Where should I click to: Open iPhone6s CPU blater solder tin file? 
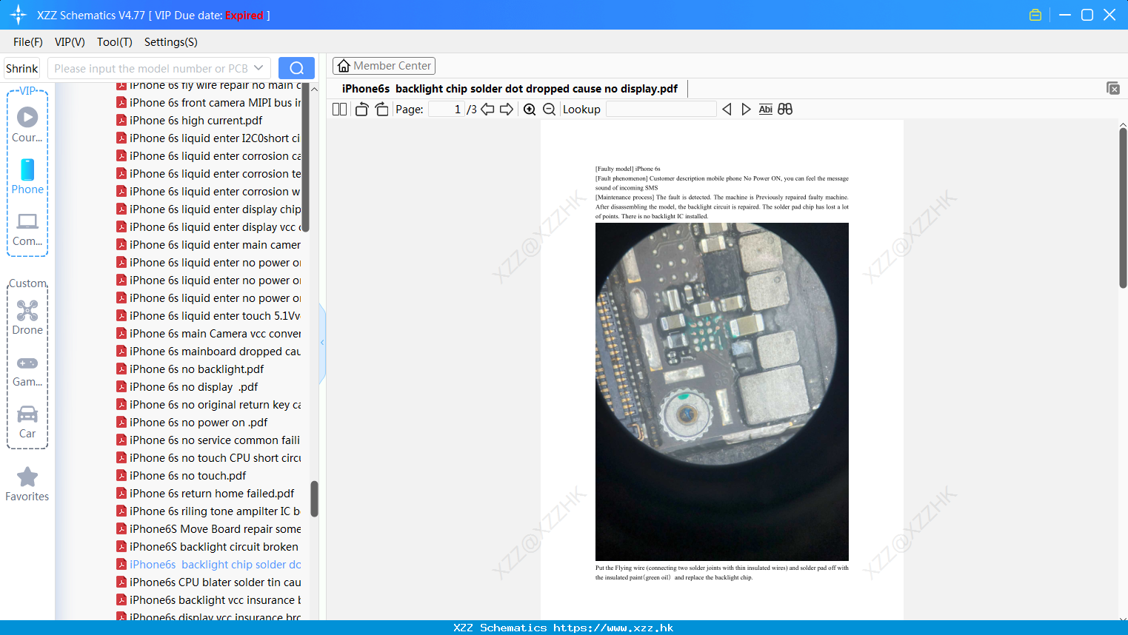pyautogui.click(x=209, y=582)
